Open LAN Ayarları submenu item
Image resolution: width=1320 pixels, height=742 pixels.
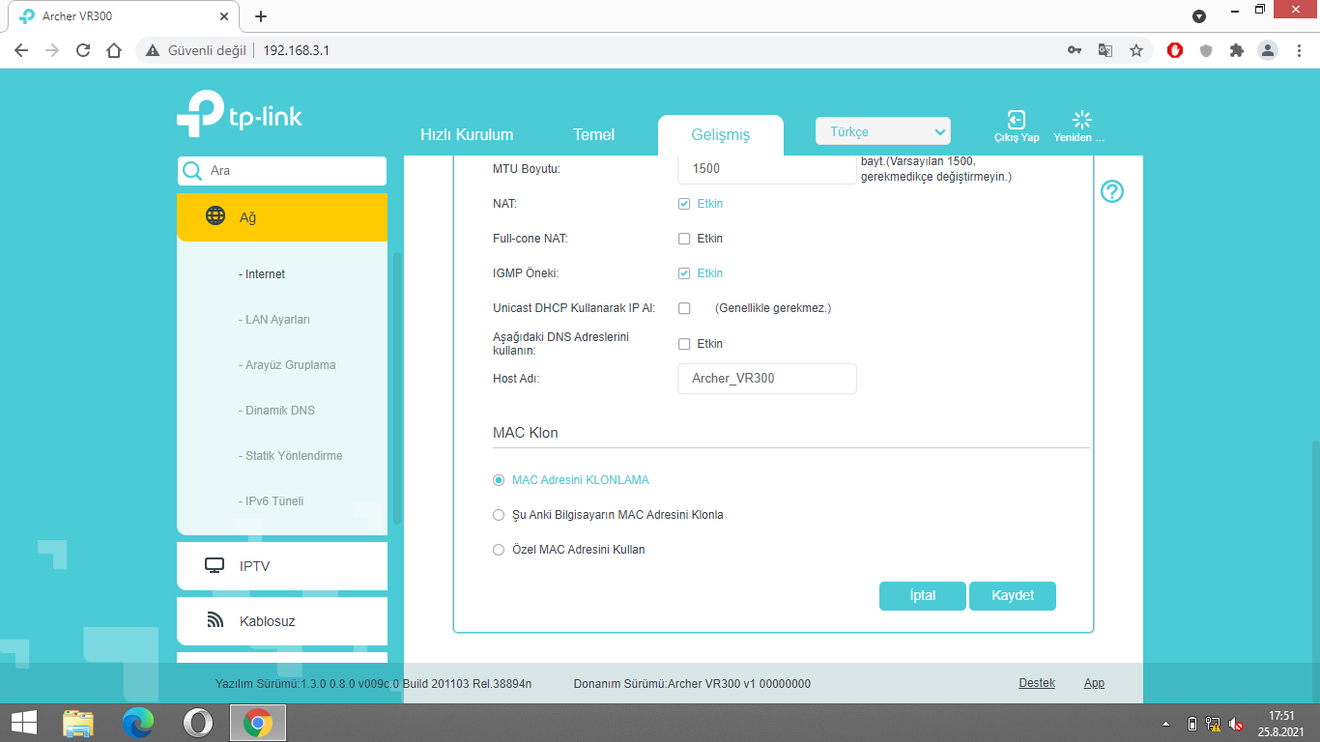click(274, 320)
